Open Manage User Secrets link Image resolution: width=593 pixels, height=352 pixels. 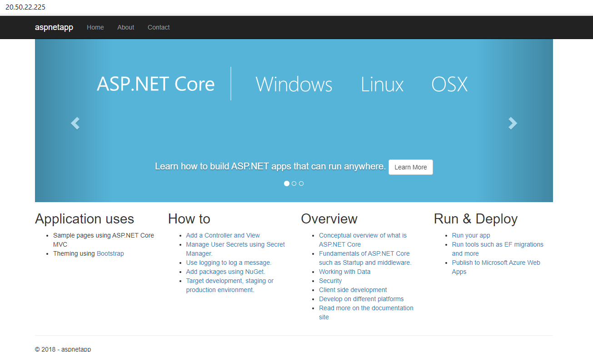pos(235,249)
